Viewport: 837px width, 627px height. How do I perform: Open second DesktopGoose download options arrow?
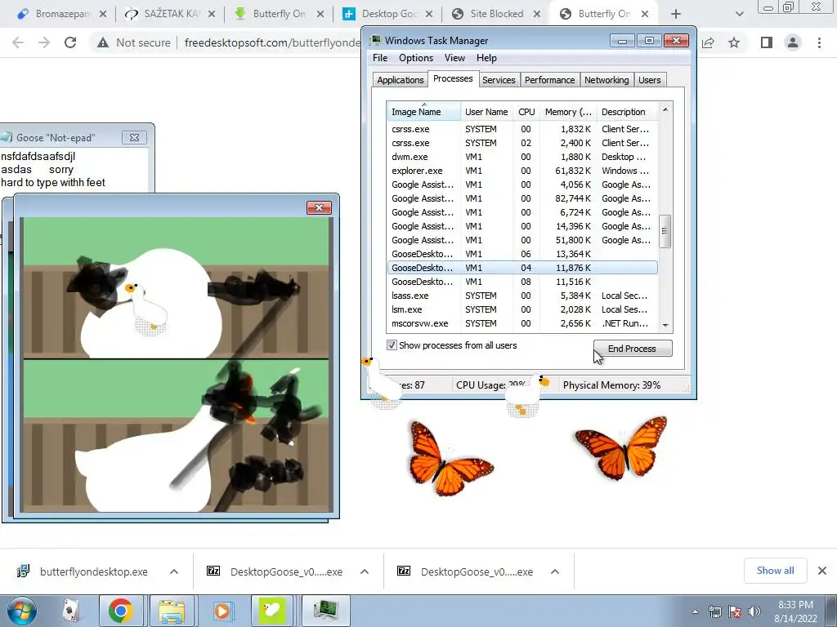(555, 571)
